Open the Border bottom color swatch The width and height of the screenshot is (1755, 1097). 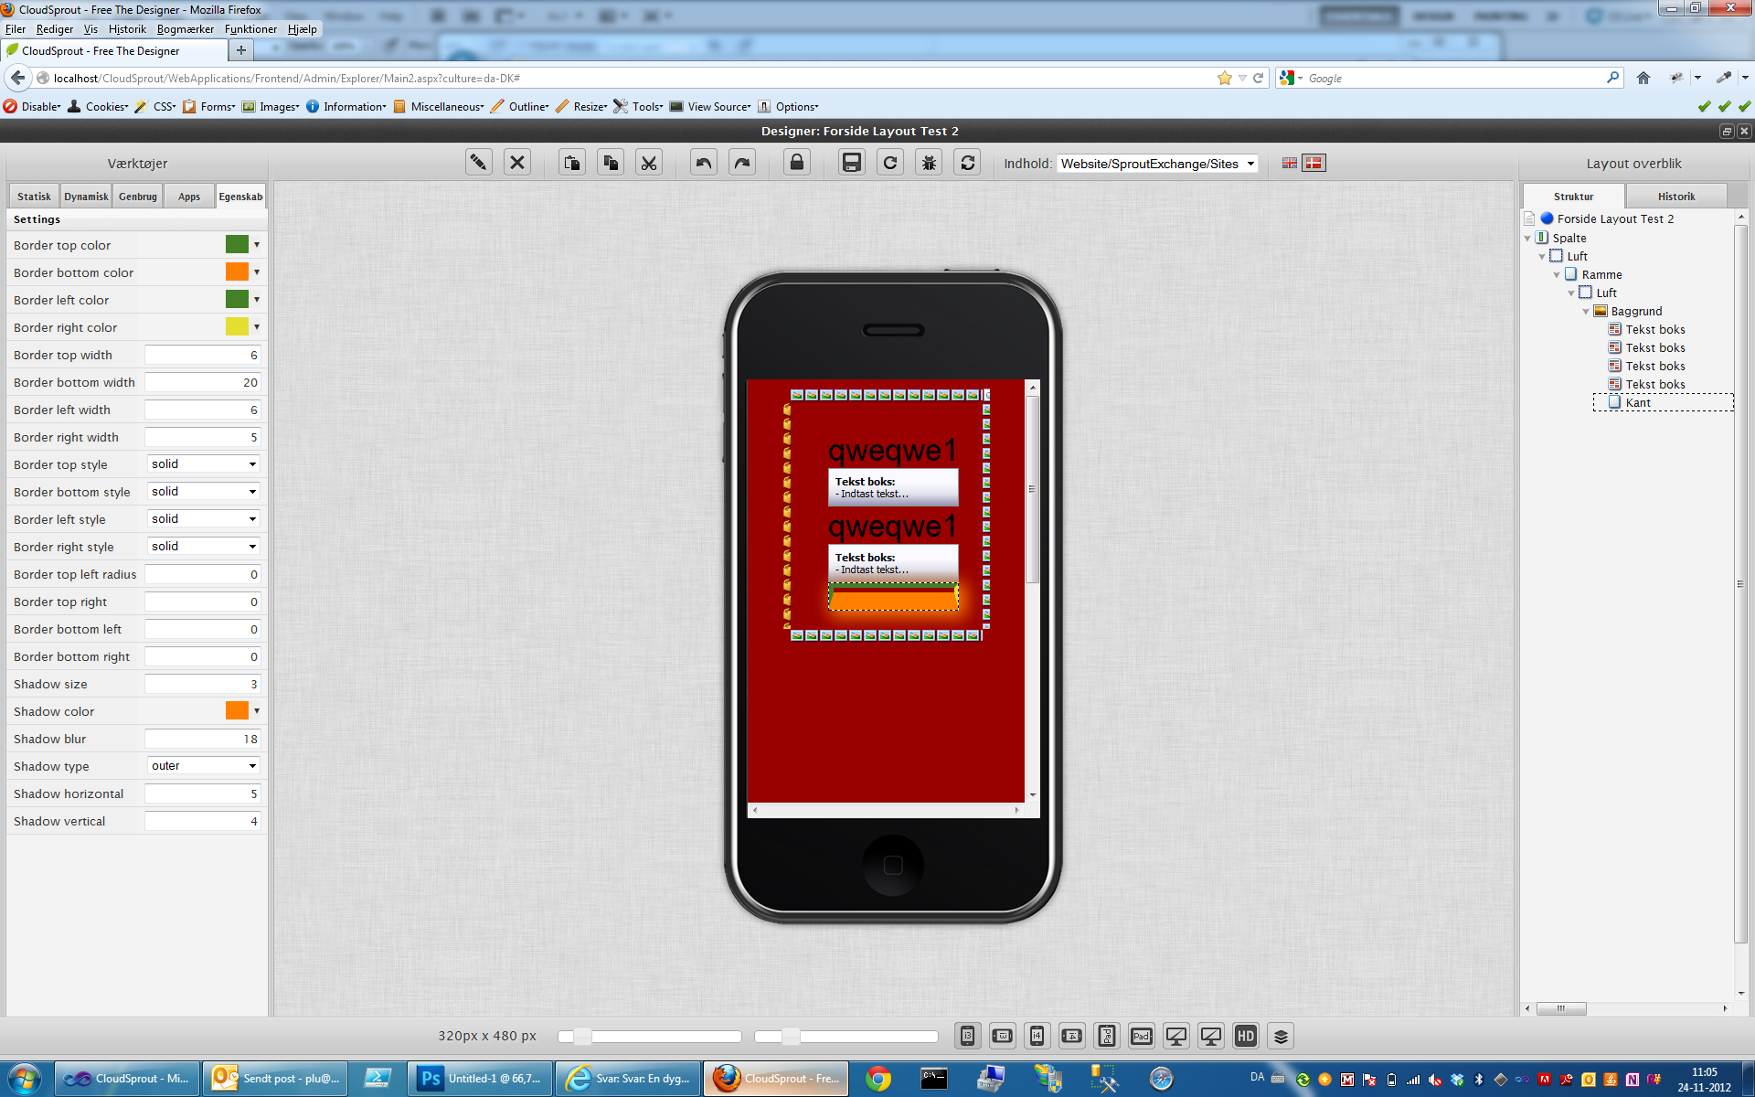click(237, 272)
